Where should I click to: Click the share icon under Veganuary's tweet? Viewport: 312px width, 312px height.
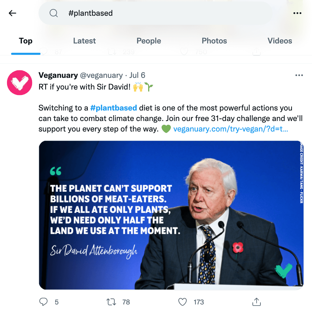click(256, 302)
